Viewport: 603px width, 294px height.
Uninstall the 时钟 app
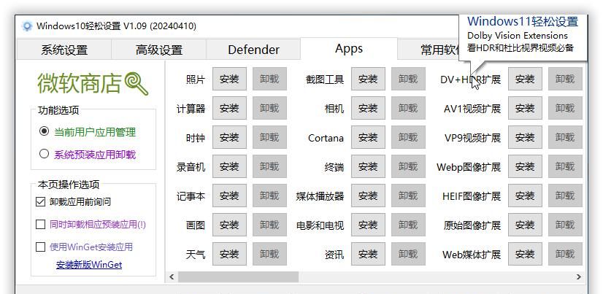(x=269, y=138)
